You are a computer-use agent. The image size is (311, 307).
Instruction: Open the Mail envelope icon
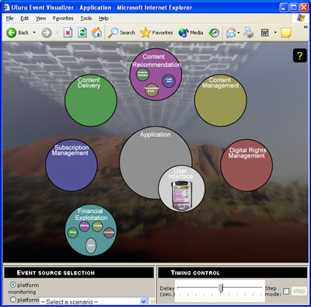(x=231, y=33)
